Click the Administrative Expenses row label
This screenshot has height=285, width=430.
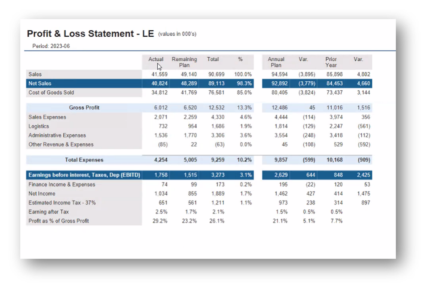(57, 135)
